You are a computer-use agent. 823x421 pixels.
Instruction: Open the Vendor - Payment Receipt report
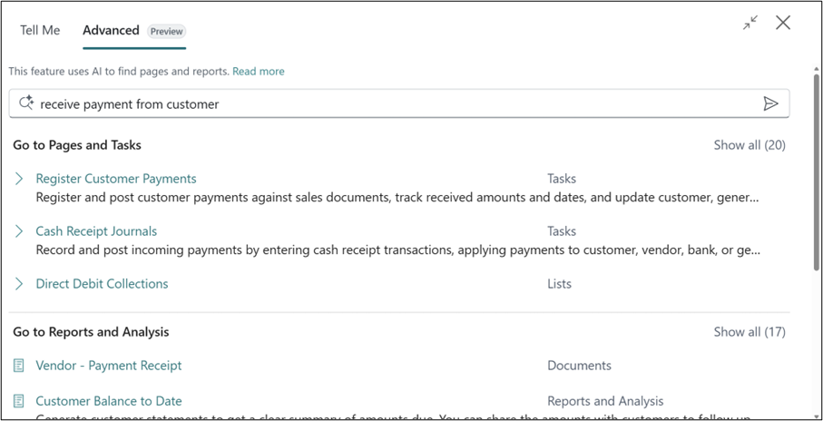(x=109, y=366)
